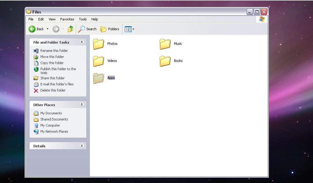The height and width of the screenshot is (183, 313).
Task: Click the My Network Places icon
Action: tap(36, 132)
